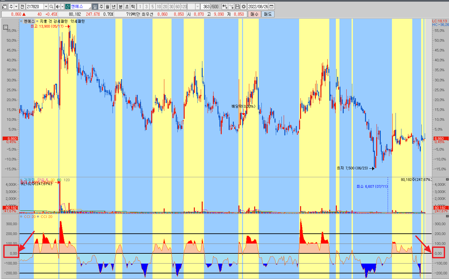
Task: Click the 최소 6,607 (07/11) volume marker
Action: tap(372, 186)
